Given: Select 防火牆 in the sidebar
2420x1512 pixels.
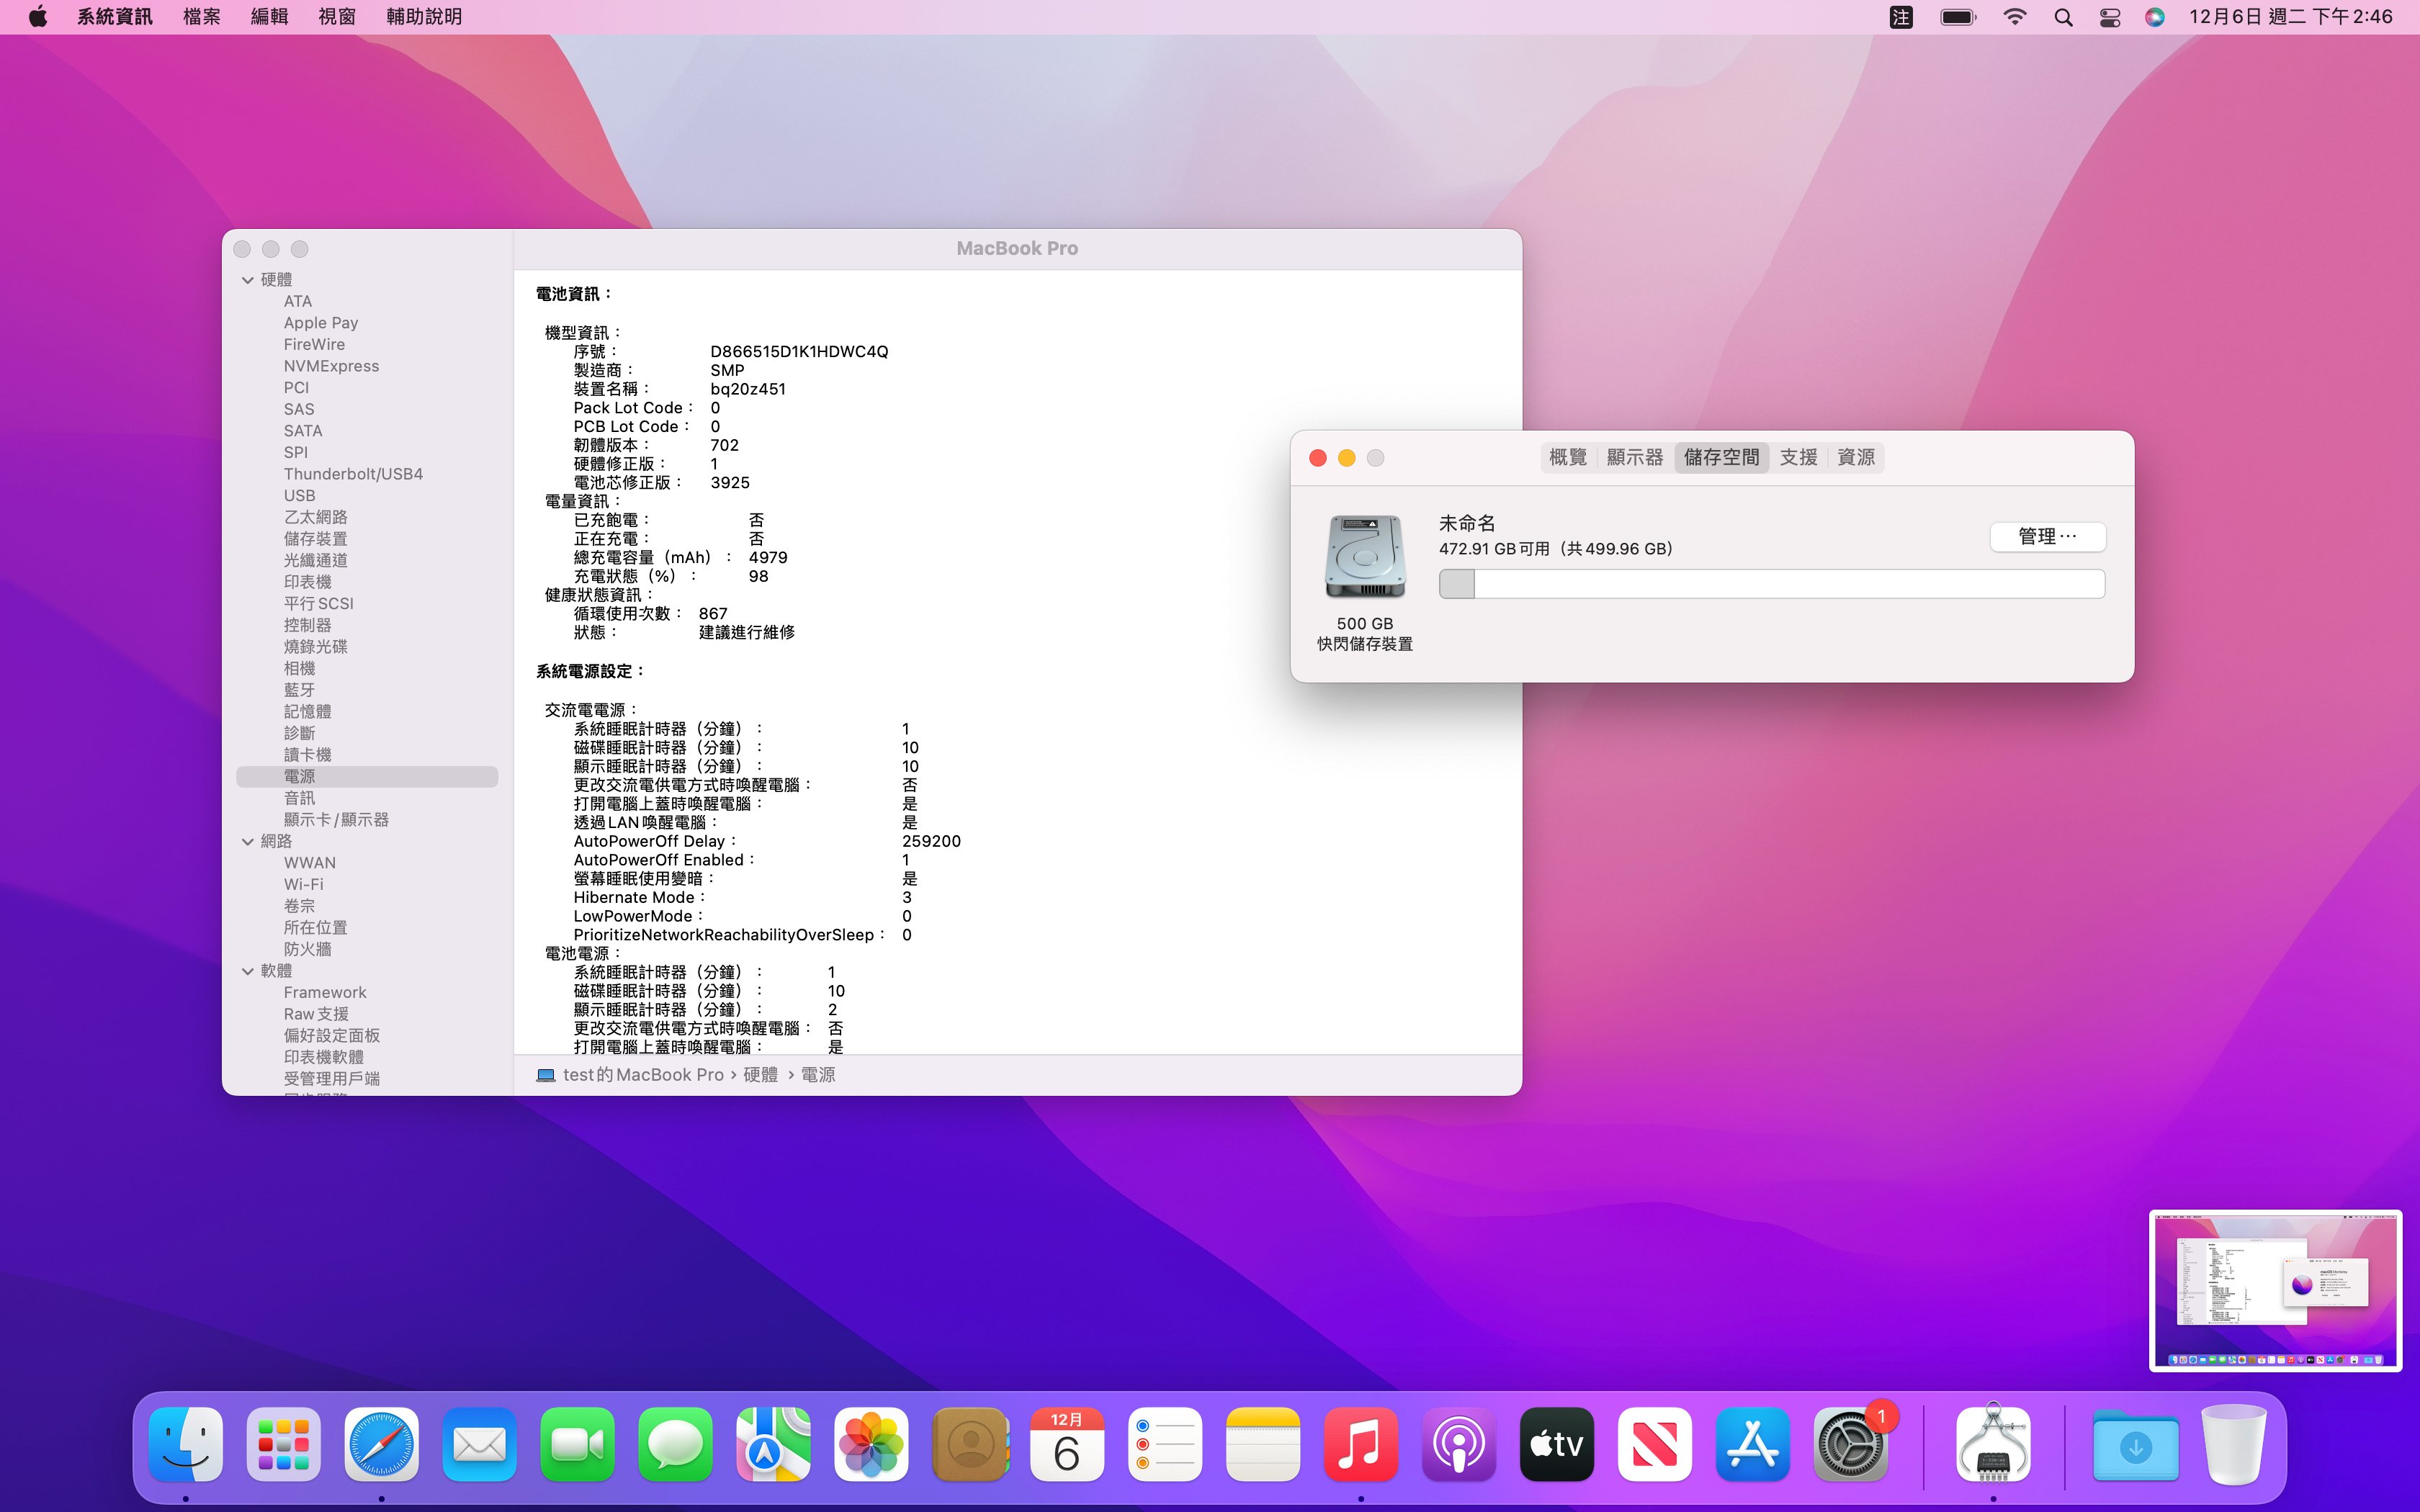Looking at the screenshot, I should (x=307, y=949).
